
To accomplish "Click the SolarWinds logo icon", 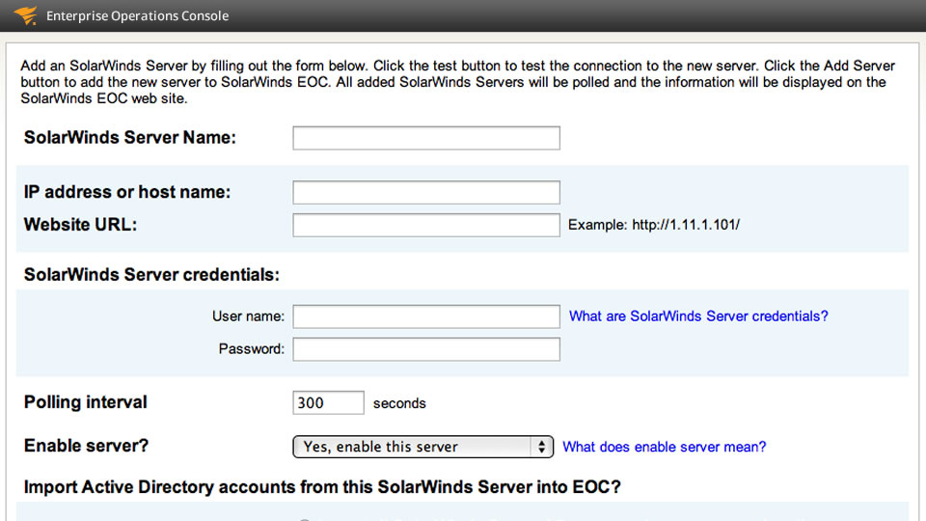I will pos(25,15).
